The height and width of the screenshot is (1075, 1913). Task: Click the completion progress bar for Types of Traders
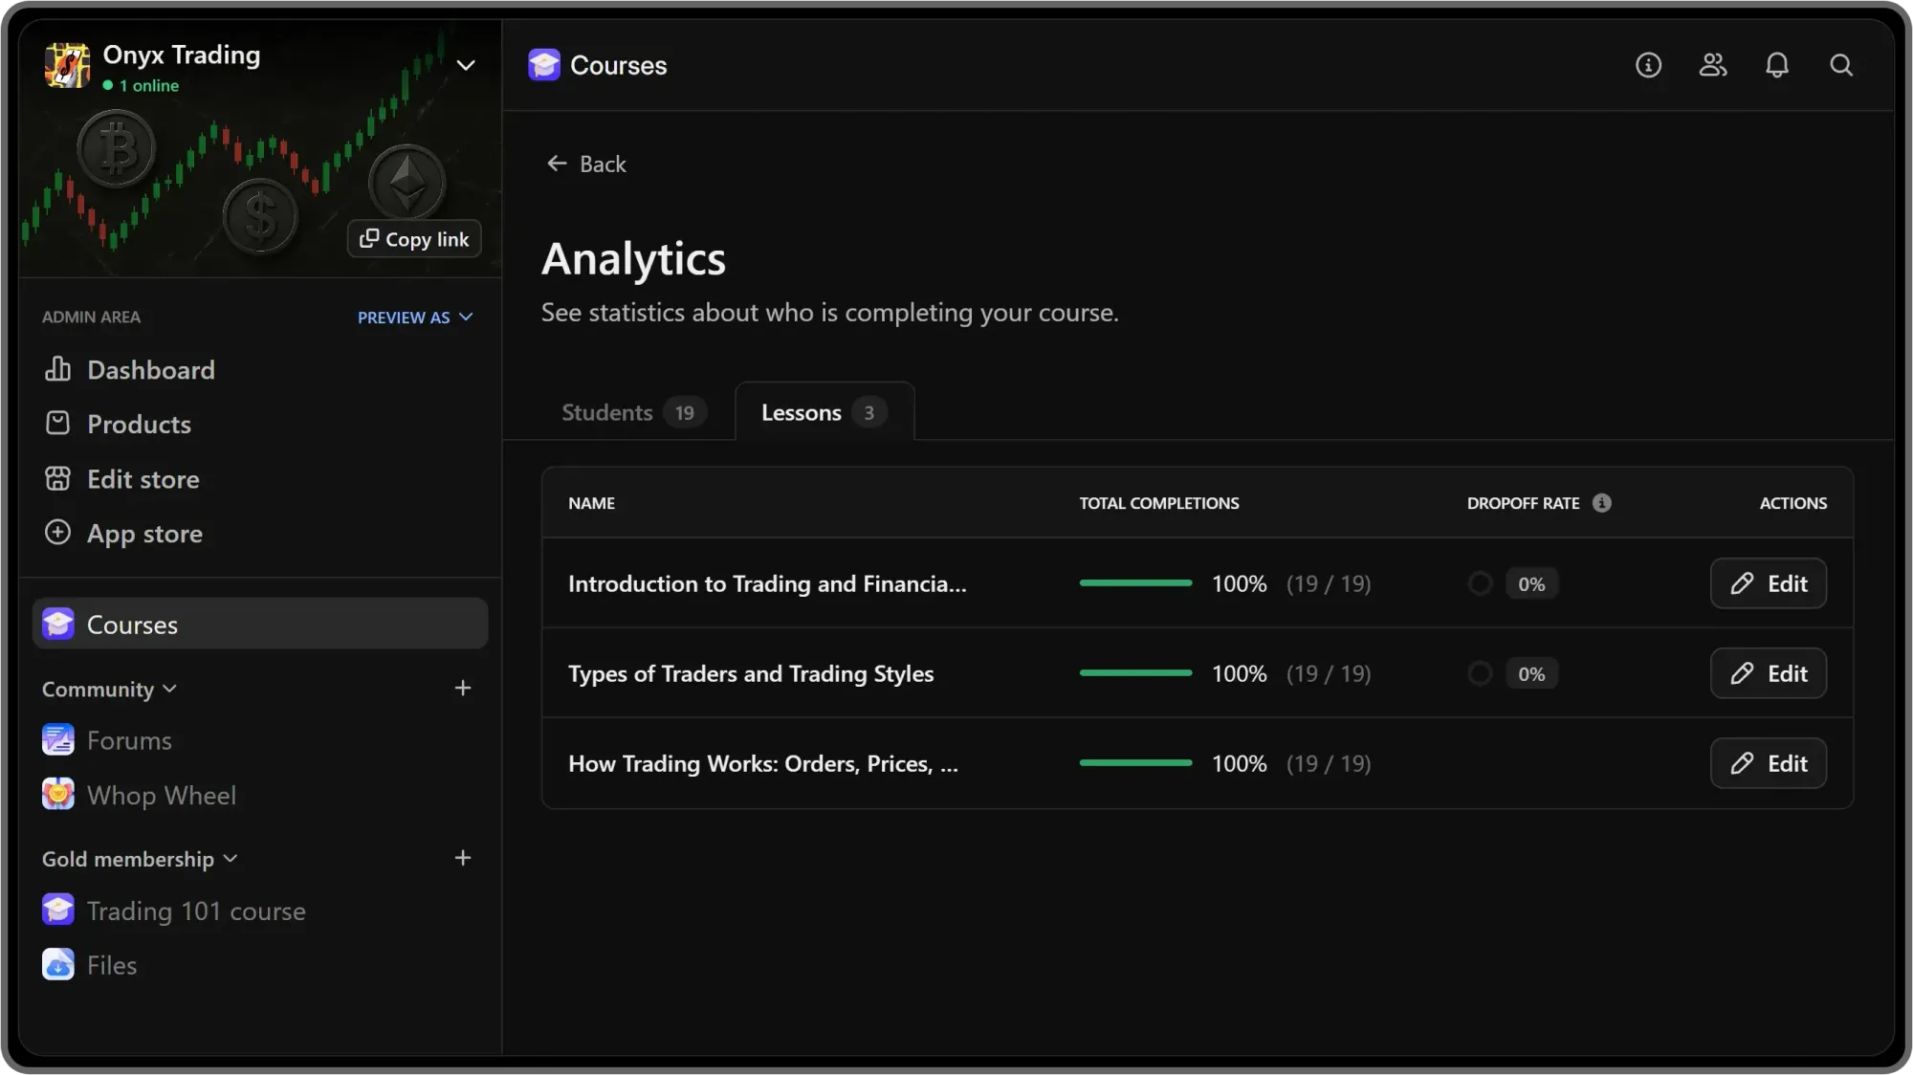click(1135, 673)
